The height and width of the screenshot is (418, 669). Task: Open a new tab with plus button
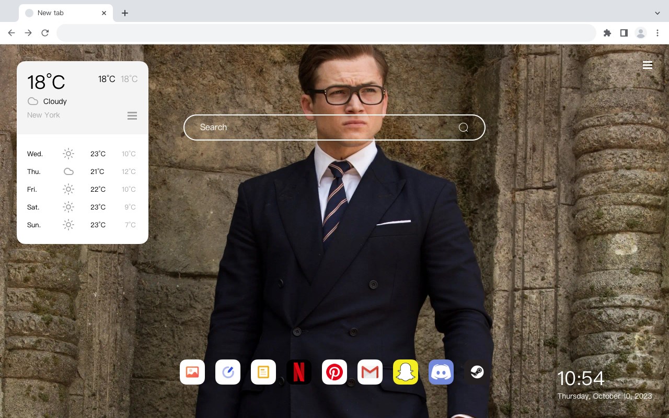tap(124, 13)
